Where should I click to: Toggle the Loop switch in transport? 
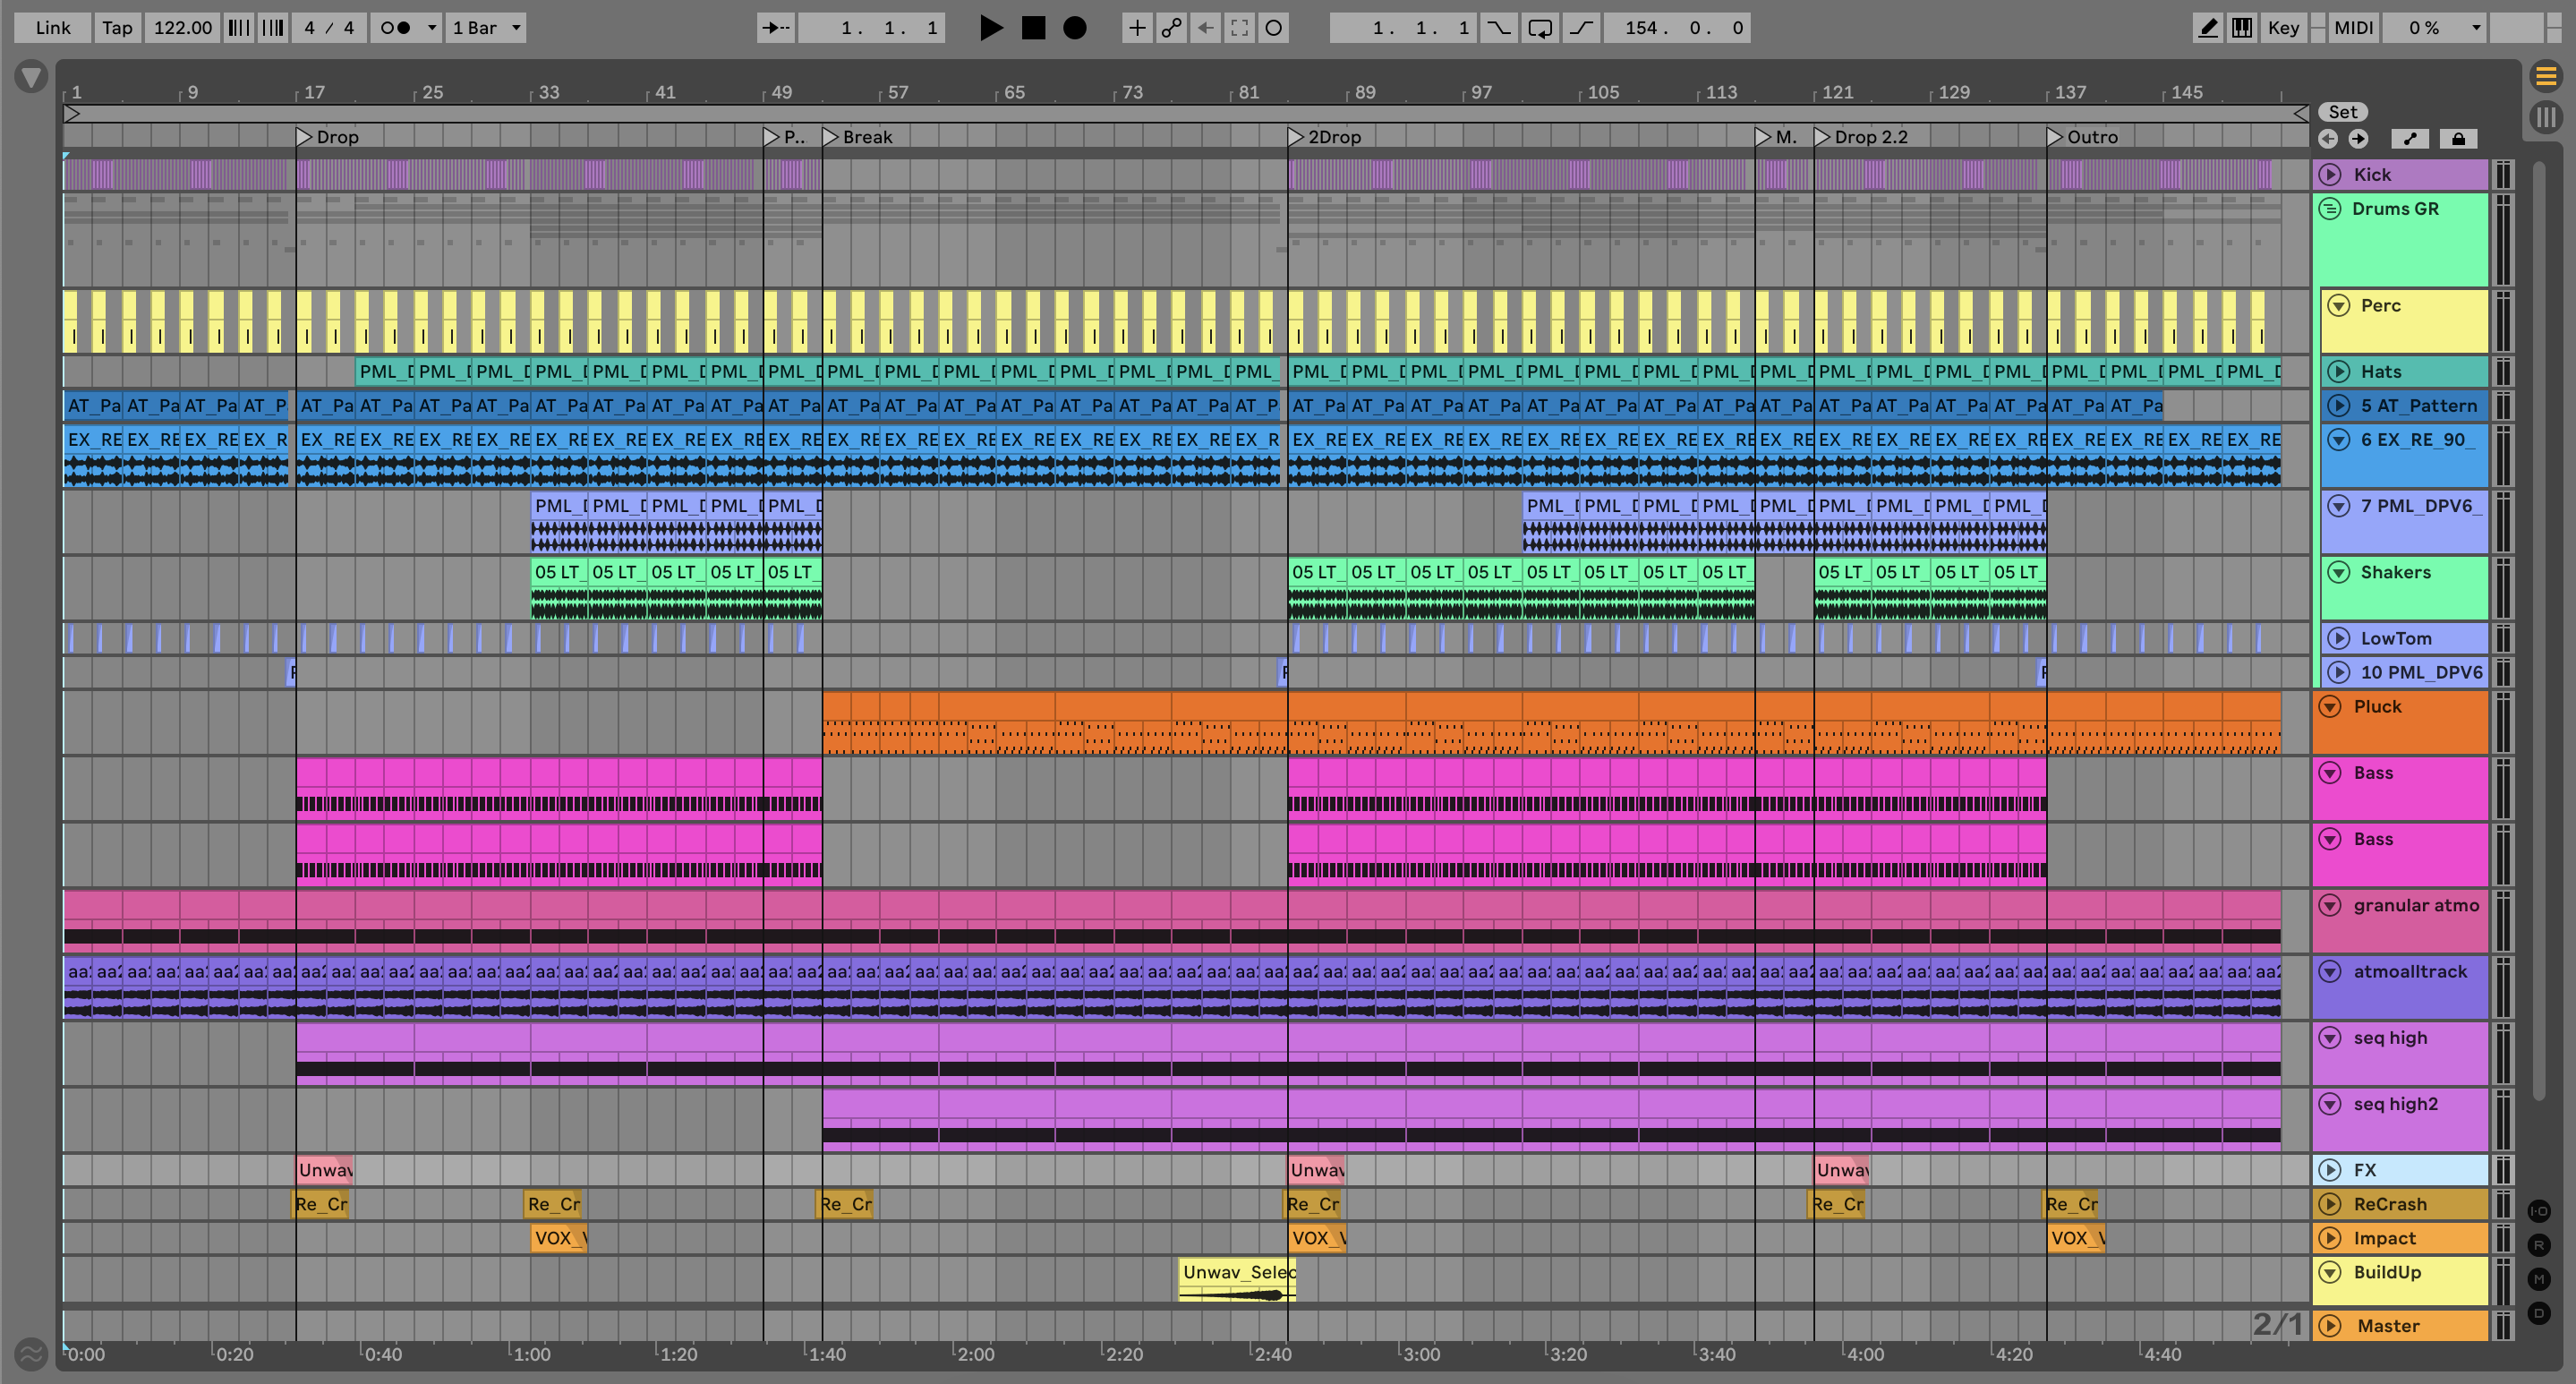click(x=1539, y=28)
